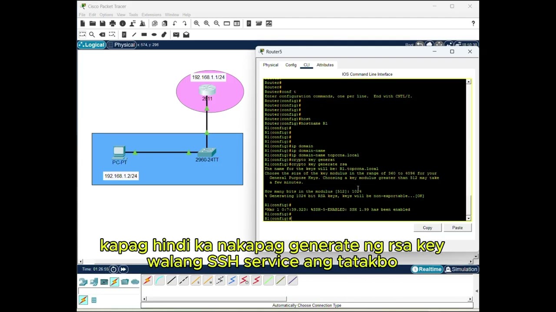556x312 pixels.
Task: Open the Attributes tab in Router5 window
Action: 325,65
